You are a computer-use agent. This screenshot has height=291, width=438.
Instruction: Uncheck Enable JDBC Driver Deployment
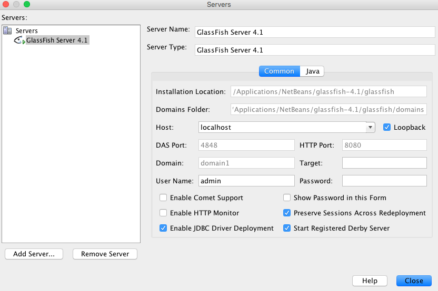click(x=163, y=228)
